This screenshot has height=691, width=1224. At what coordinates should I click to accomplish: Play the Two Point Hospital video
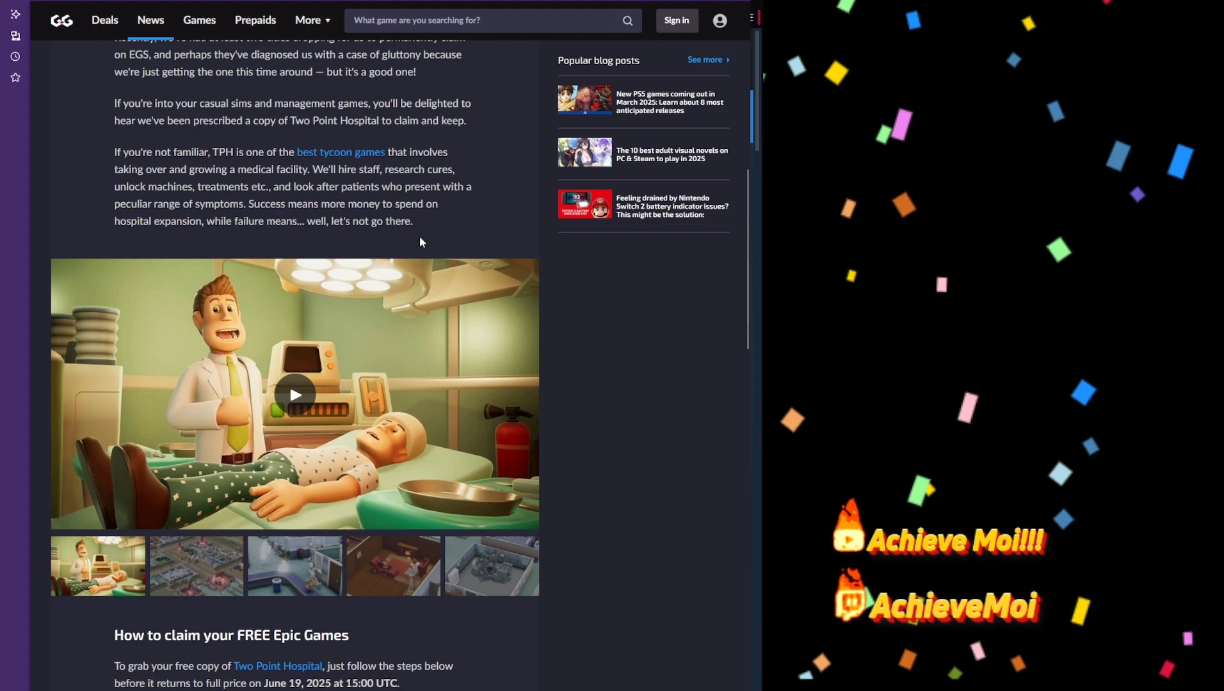pyautogui.click(x=295, y=395)
